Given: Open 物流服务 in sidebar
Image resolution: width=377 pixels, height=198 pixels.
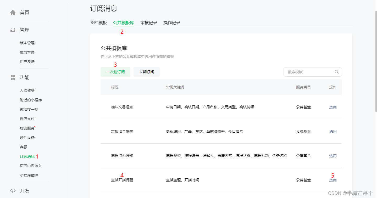Looking at the screenshot, I should pyautogui.click(x=27, y=128).
